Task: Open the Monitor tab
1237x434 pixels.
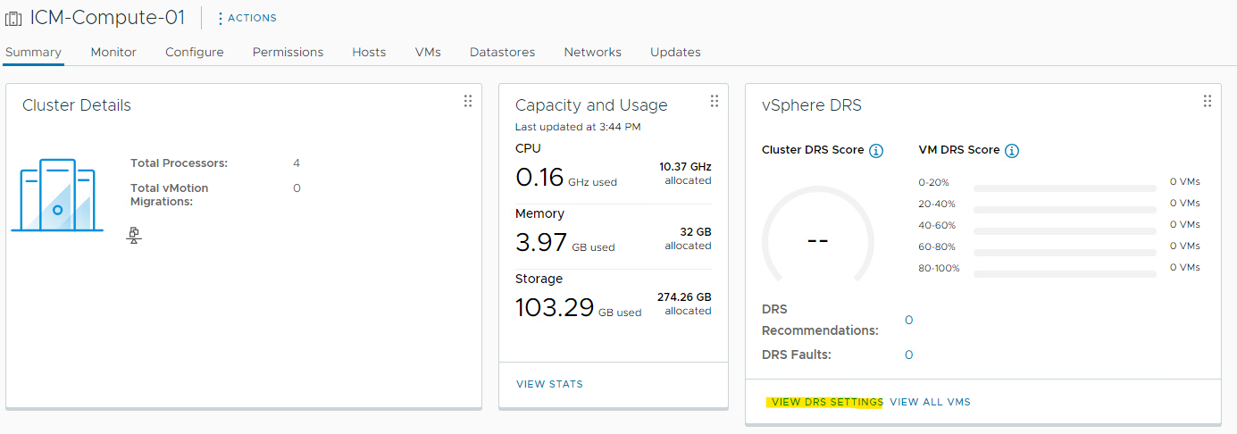Action: point(113,52)
